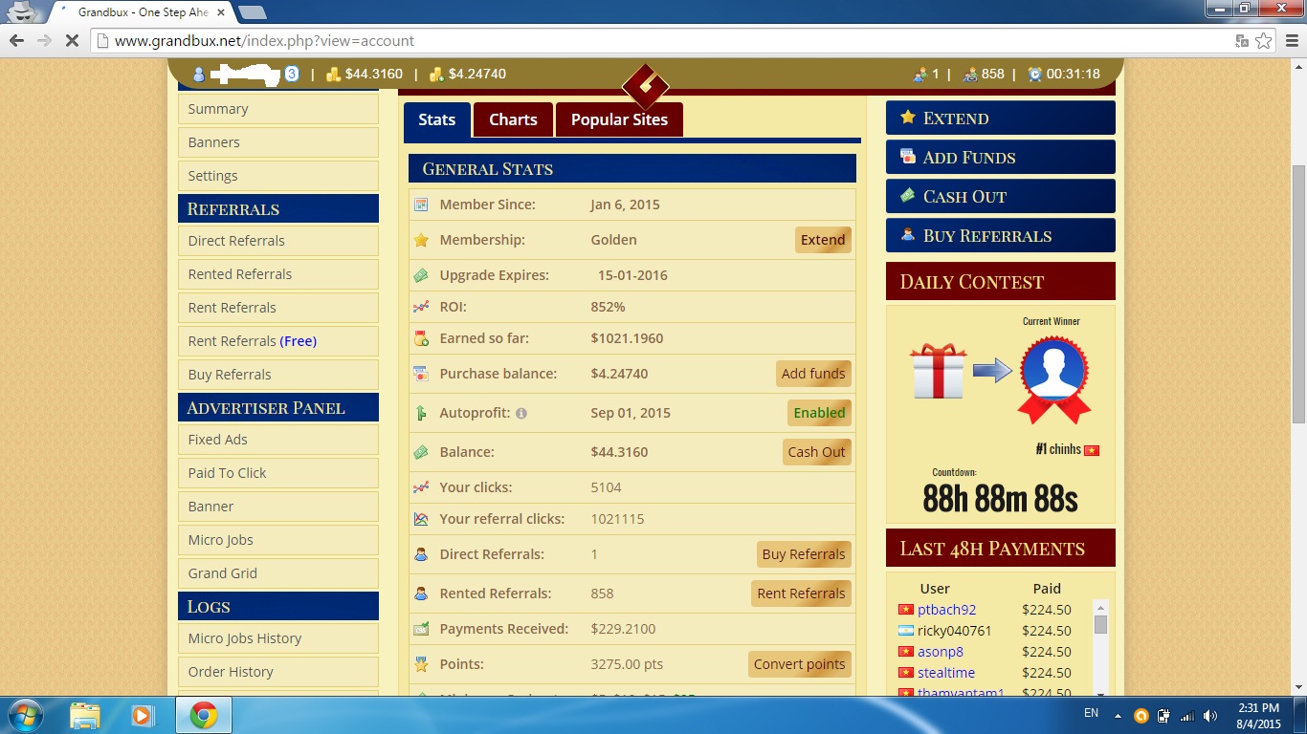Click the current winner ribbon badge

(1053, 379)
